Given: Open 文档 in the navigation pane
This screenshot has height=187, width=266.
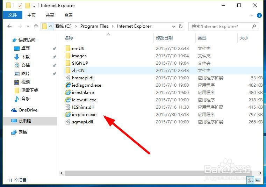Looking at the screenshot, I should click(22, 65).
